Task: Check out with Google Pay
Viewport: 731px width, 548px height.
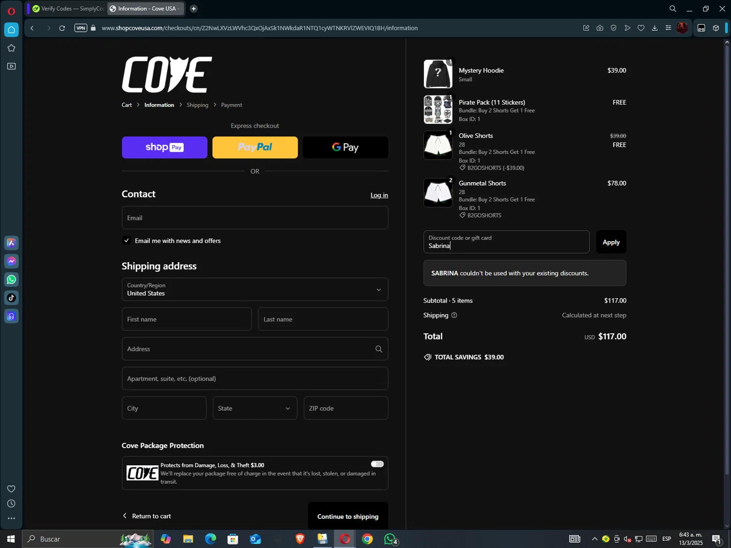Action: click(x=346, y=147)
